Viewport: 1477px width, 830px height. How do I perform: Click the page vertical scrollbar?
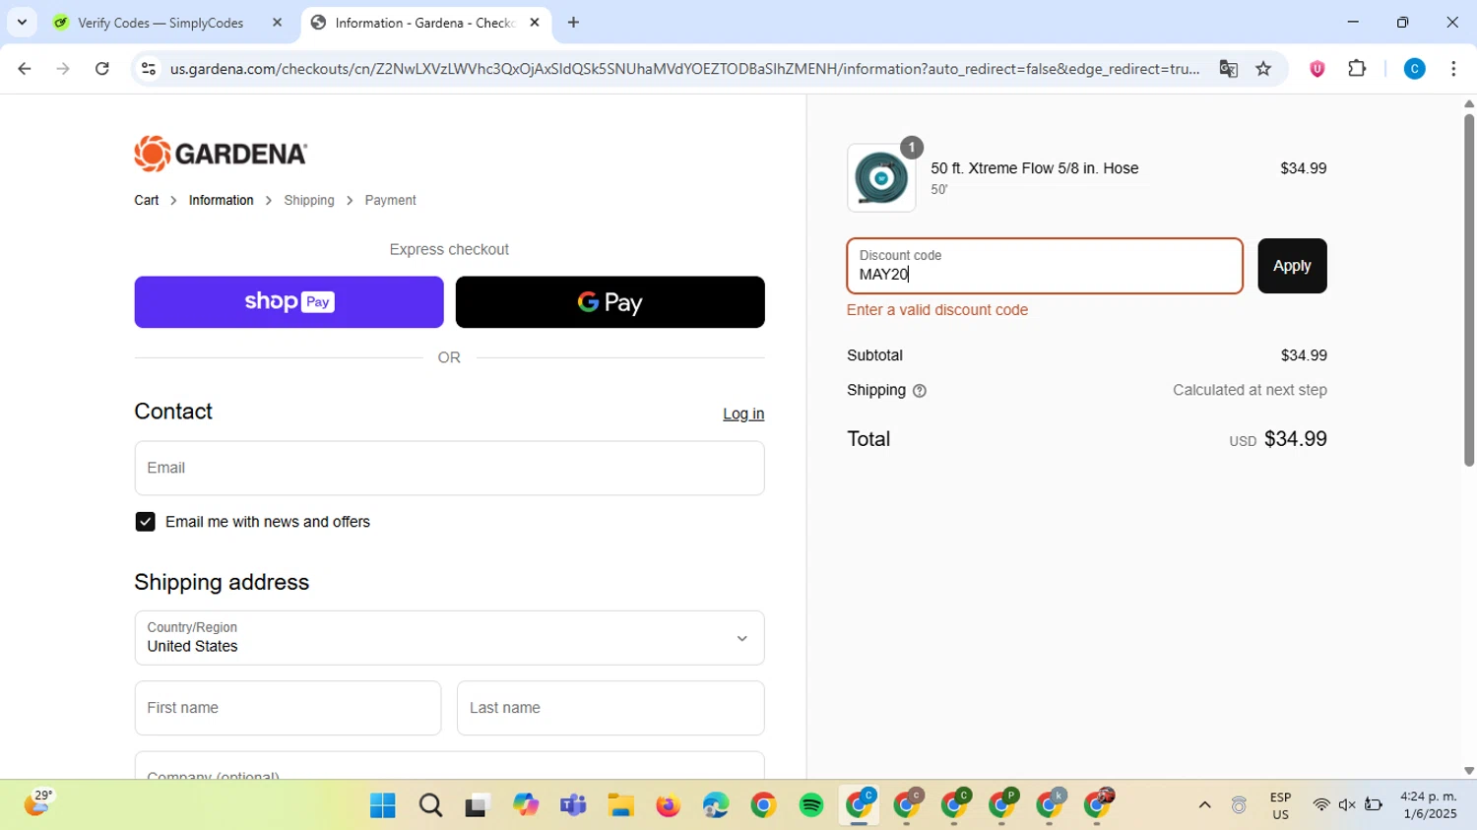(x=1469, y=289)
